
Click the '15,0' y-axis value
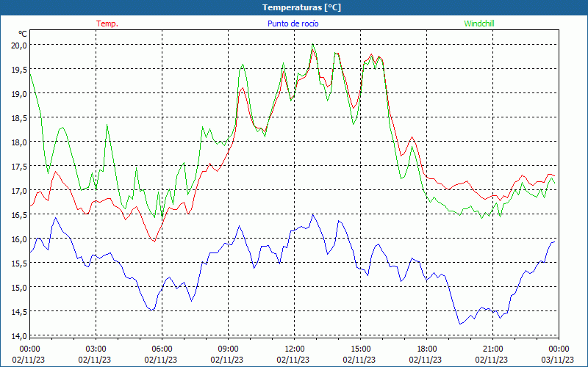[20, 287]
